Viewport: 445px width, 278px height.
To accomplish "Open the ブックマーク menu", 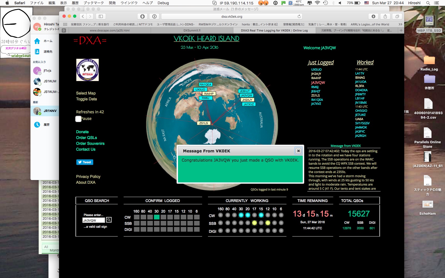I will pyautogui.click(x=90, y=3).
